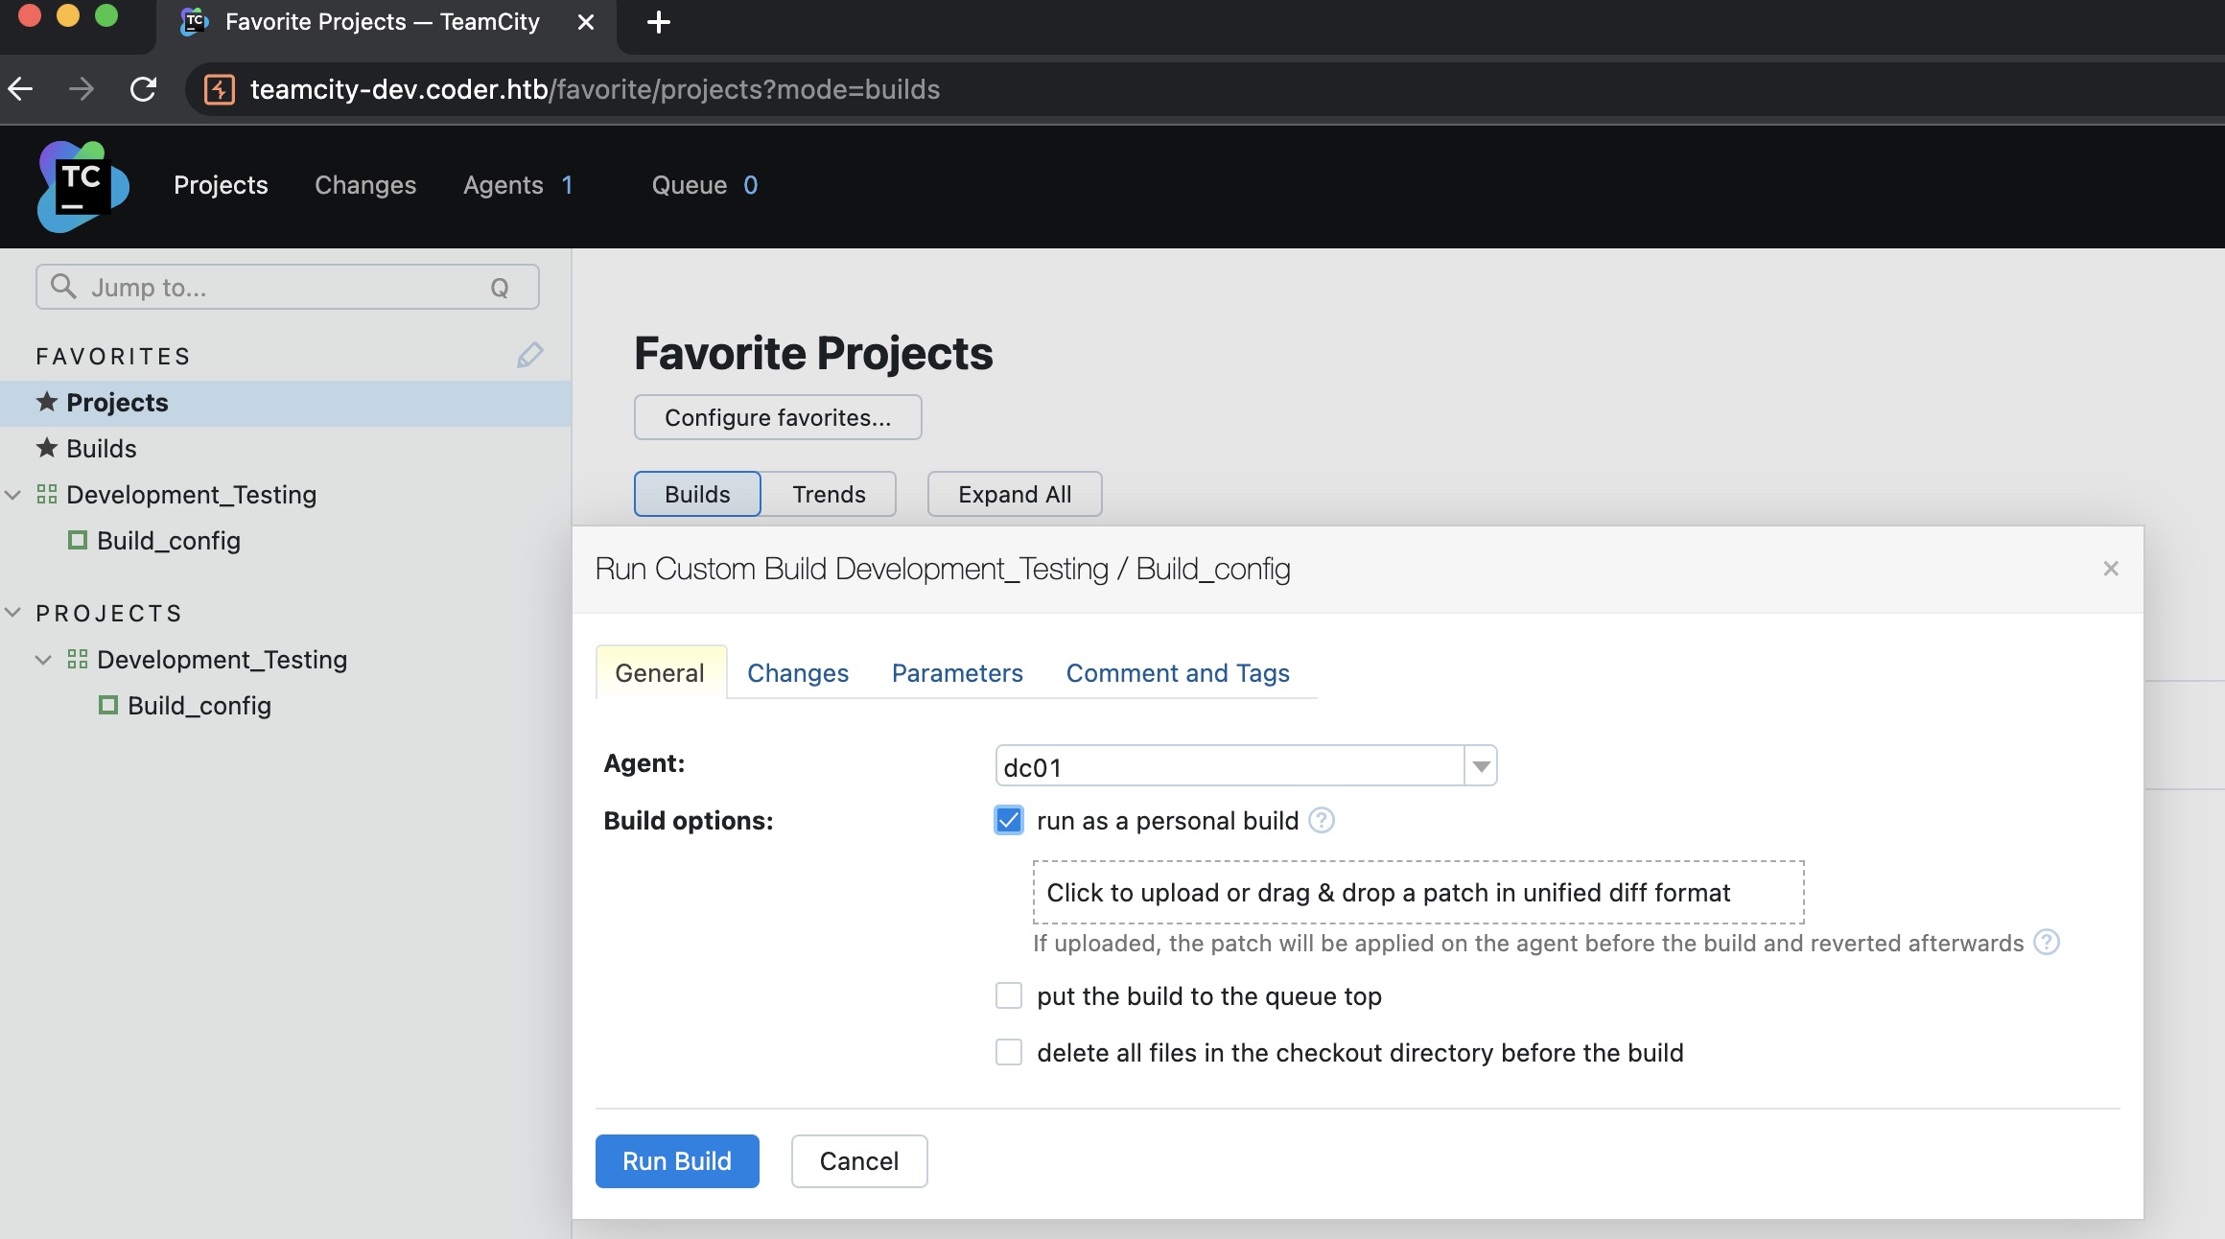Viewport: 2225px width, 1239px height.
Task: Click the help icon beside personal build
Action: [x=1321, y=821]
